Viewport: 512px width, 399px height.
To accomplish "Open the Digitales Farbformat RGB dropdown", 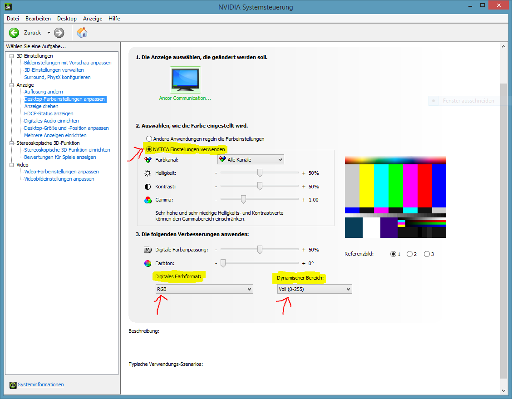I will pyautogui.click(x=204, y=289).
